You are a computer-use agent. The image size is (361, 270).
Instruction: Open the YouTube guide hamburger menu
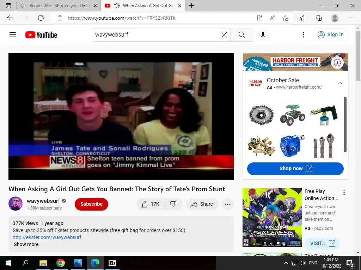click(x=13, y=35)
